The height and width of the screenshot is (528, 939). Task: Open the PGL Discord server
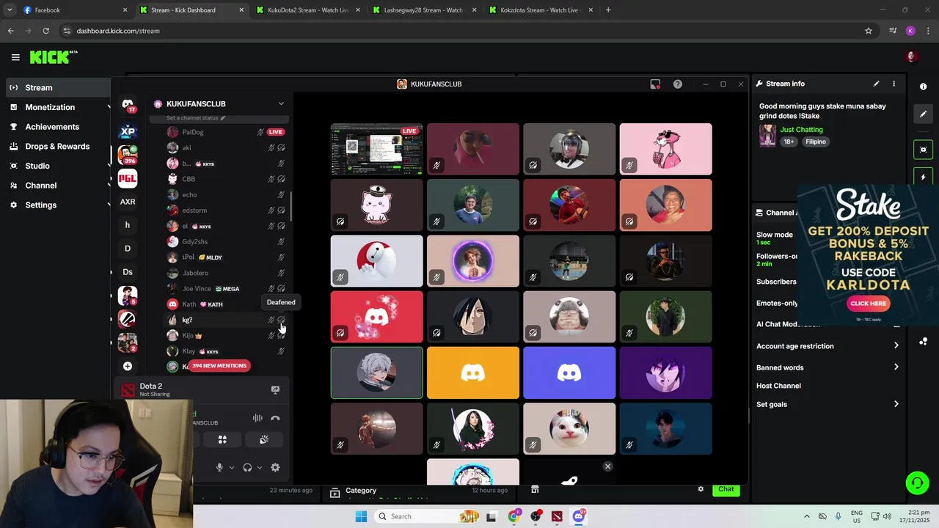coord(128,178)
